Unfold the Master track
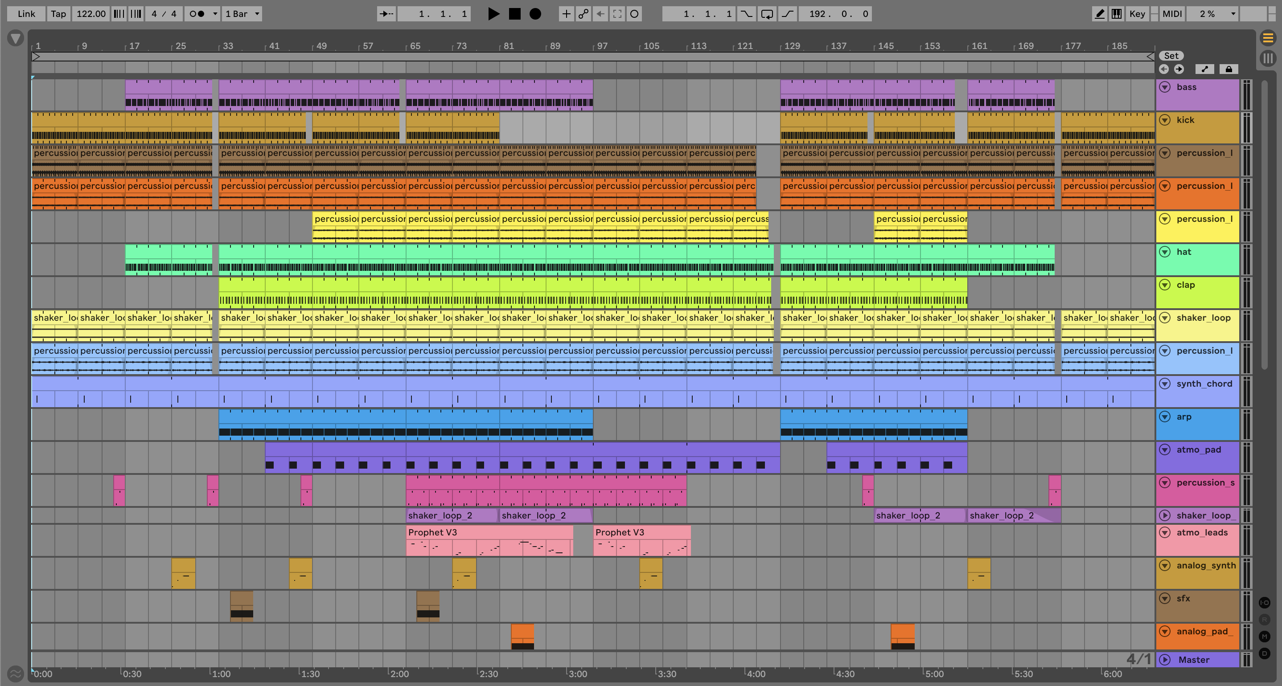The image size is (1282, 686). [1165, 660]
